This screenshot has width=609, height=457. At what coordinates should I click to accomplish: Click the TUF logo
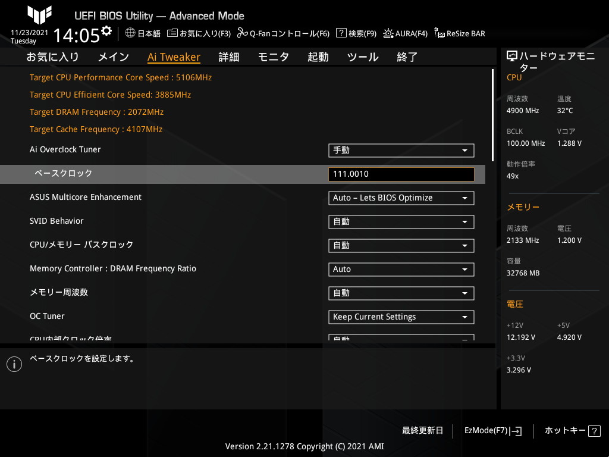(39, 15)
